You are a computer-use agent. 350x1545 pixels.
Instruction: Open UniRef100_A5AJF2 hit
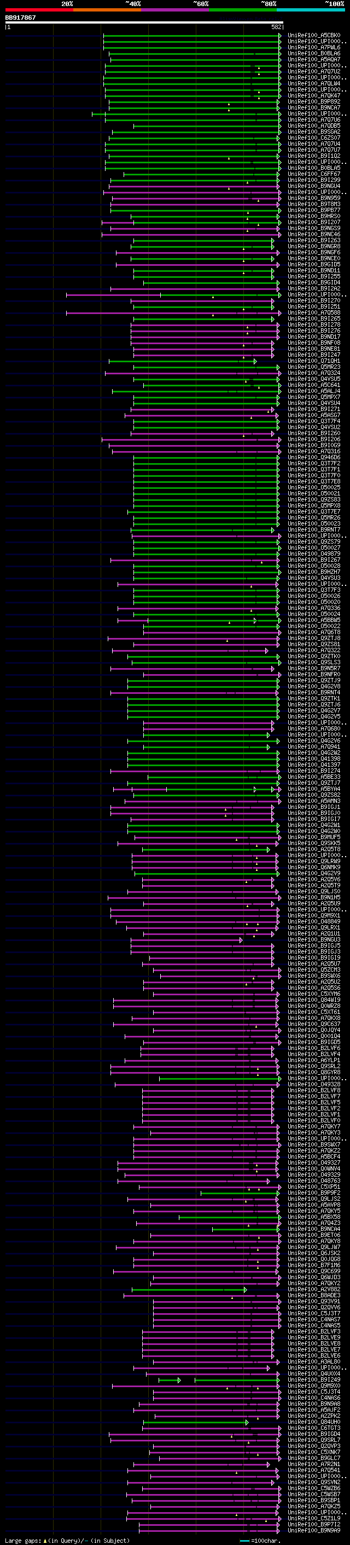click(x=313, y=1409)
